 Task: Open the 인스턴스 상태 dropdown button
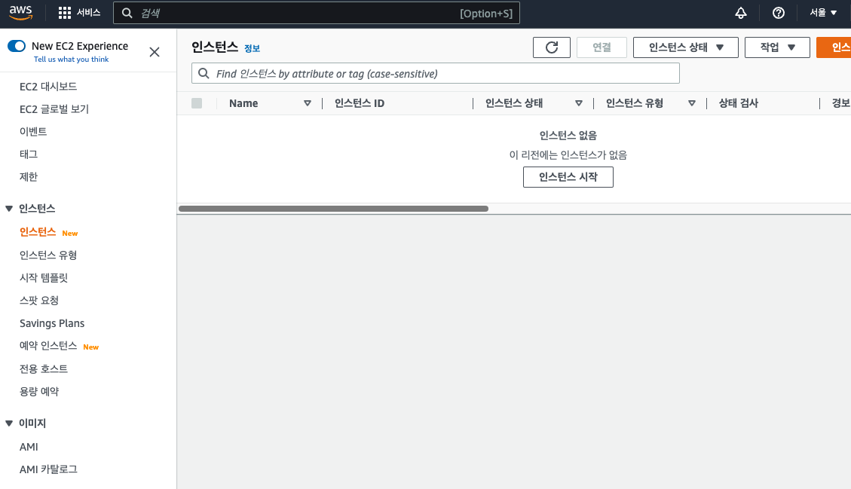click(685, 47)
